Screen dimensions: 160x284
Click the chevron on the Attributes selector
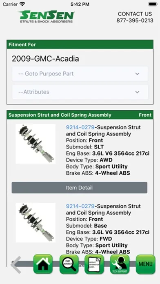click(x=138, y=92)
